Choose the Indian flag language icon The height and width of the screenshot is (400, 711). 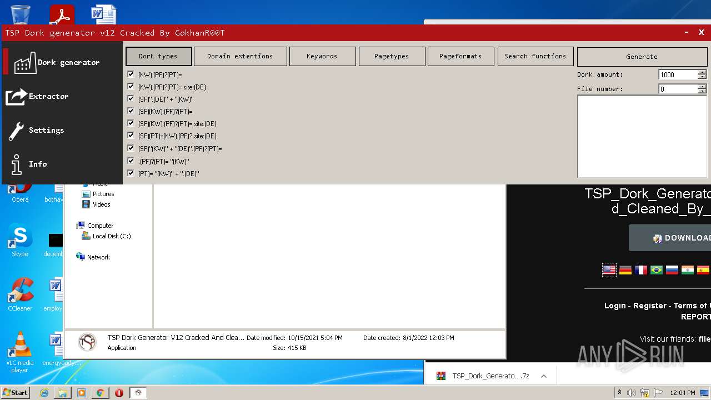pyautogui.click(x=688, y=270)
